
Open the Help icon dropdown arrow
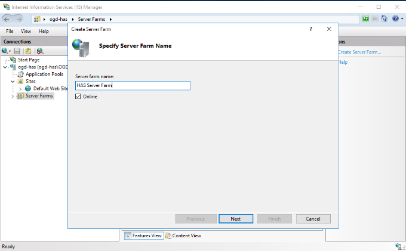(402, 18)
